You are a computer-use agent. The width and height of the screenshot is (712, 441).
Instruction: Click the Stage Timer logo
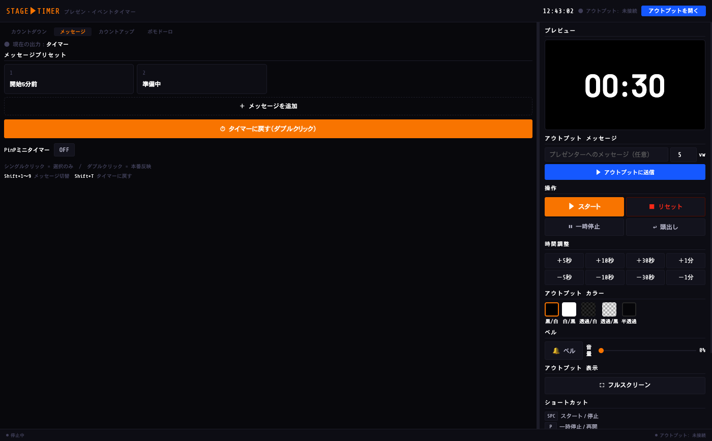tap(33, 11)
